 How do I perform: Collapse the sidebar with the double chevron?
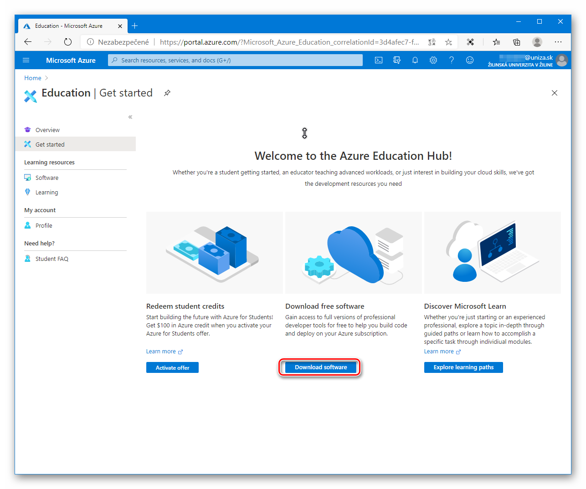pyautogui.click(x=130, y=117)
